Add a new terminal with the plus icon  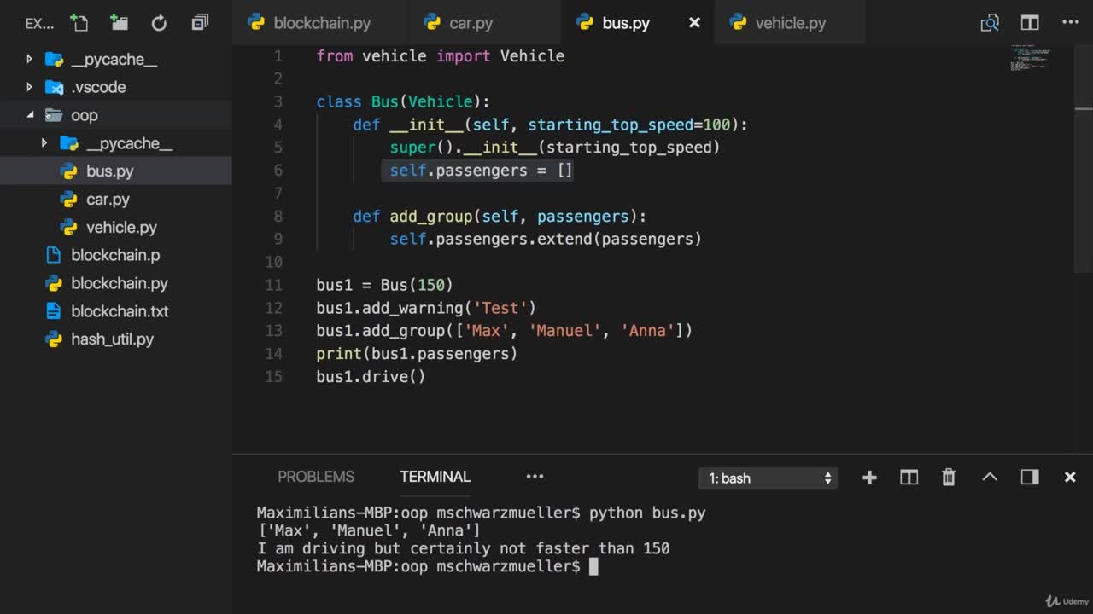(x=869, y=478)
